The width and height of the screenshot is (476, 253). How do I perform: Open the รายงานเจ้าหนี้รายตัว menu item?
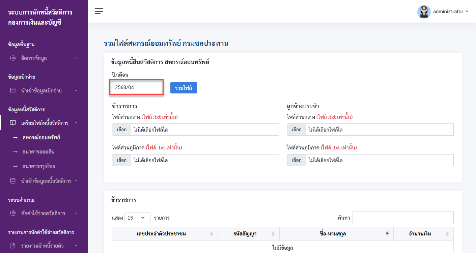click(x=42, y=246)
